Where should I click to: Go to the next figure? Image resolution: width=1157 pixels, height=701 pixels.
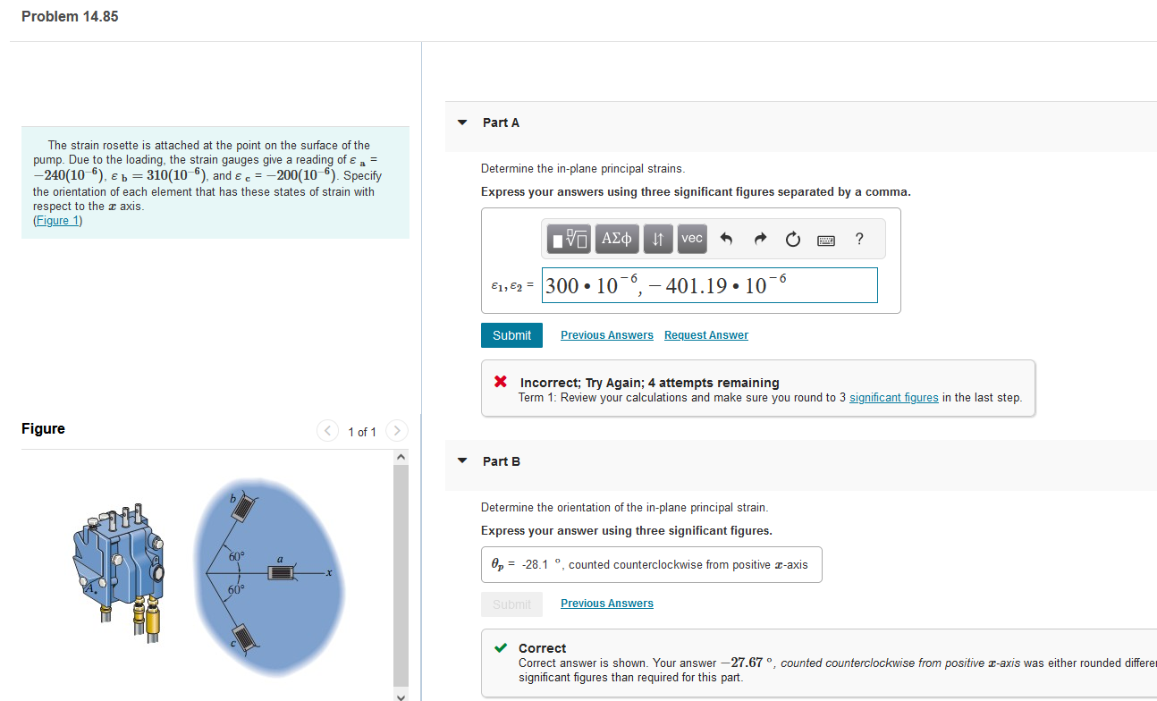click(x=397, y=432)
